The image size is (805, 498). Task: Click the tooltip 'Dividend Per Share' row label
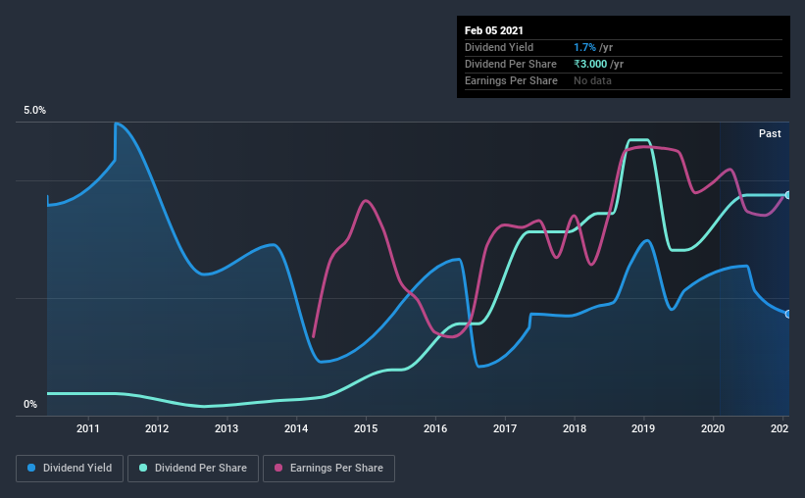pyautogui.click(x=510, y=64)
